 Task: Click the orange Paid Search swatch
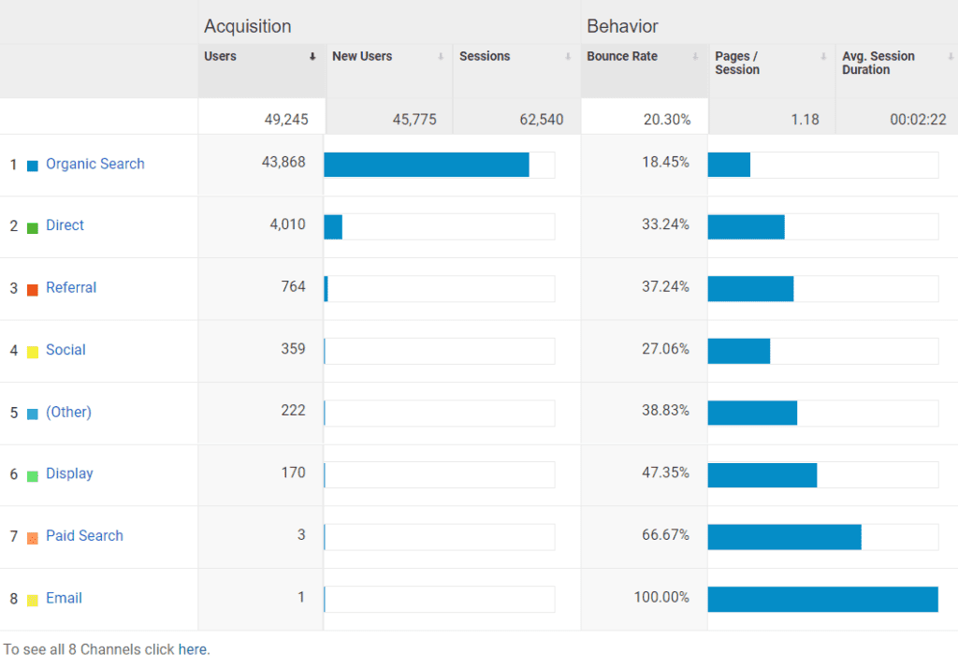click(x=33, y=539)
